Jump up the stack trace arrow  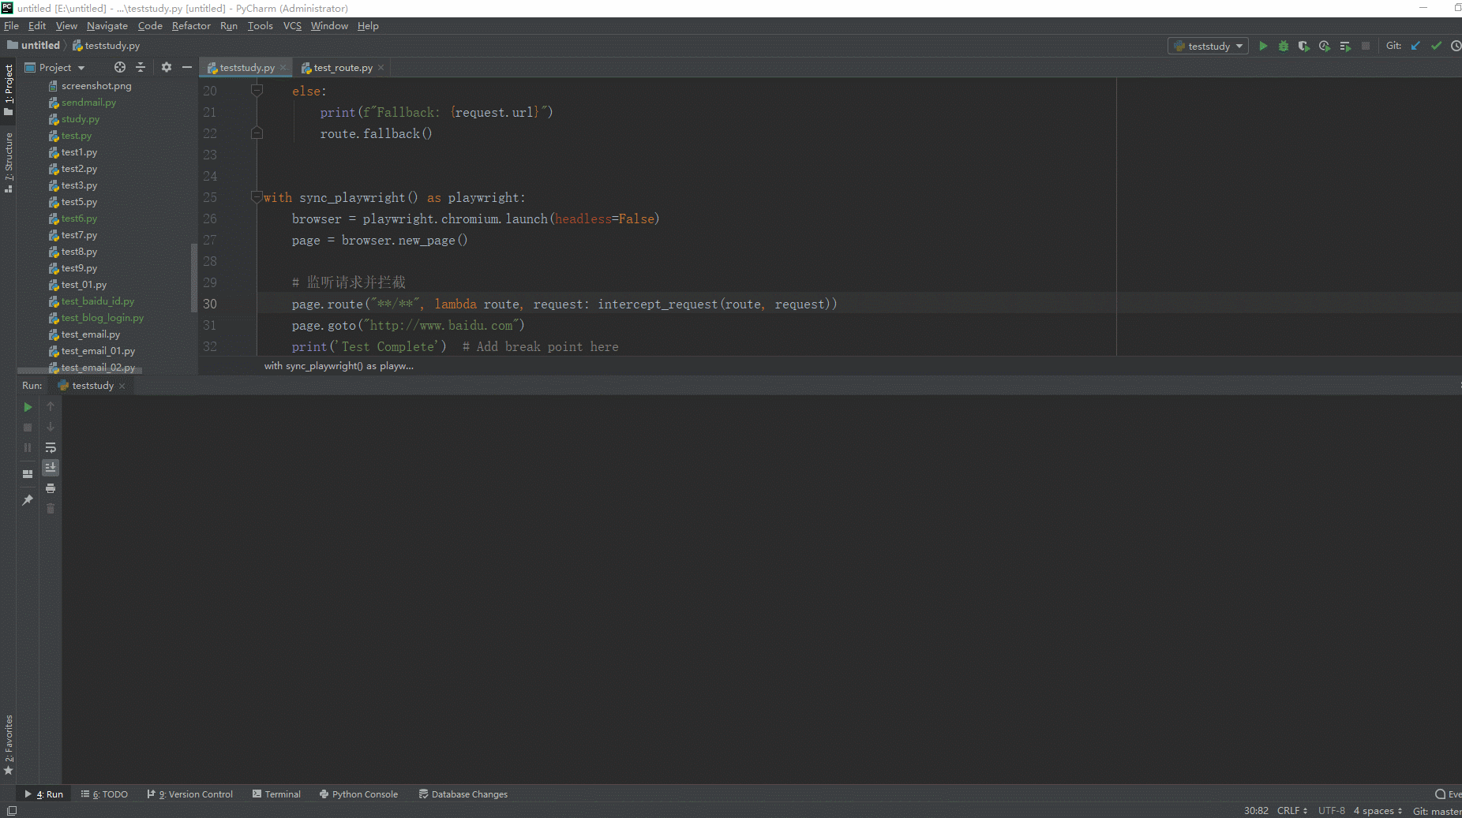point(51,406)
